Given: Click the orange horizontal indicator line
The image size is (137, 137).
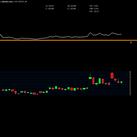Looking at the screenshot, I should click(68, 40).
